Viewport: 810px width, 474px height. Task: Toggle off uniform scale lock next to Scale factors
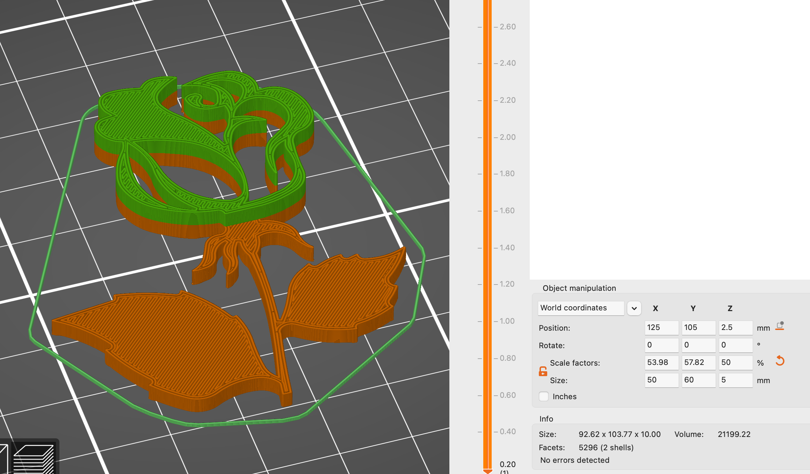coord(543,372)
